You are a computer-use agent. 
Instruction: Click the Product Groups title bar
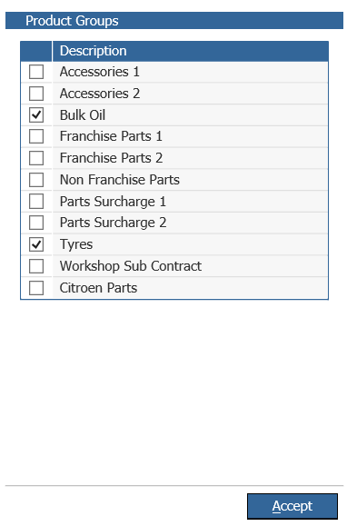coord(174,21)
